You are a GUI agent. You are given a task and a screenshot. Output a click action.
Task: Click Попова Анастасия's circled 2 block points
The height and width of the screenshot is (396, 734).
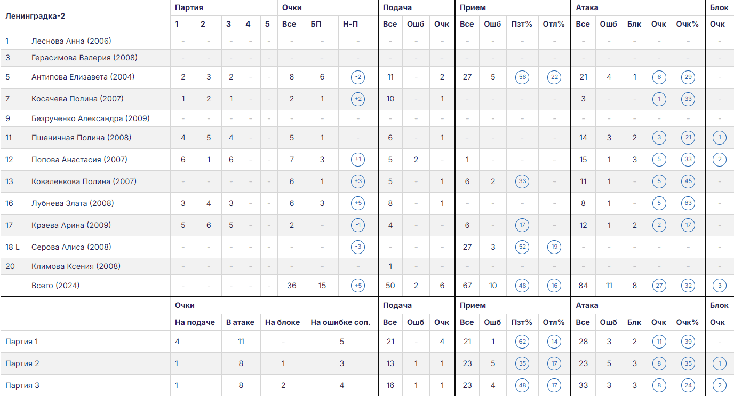719,160
